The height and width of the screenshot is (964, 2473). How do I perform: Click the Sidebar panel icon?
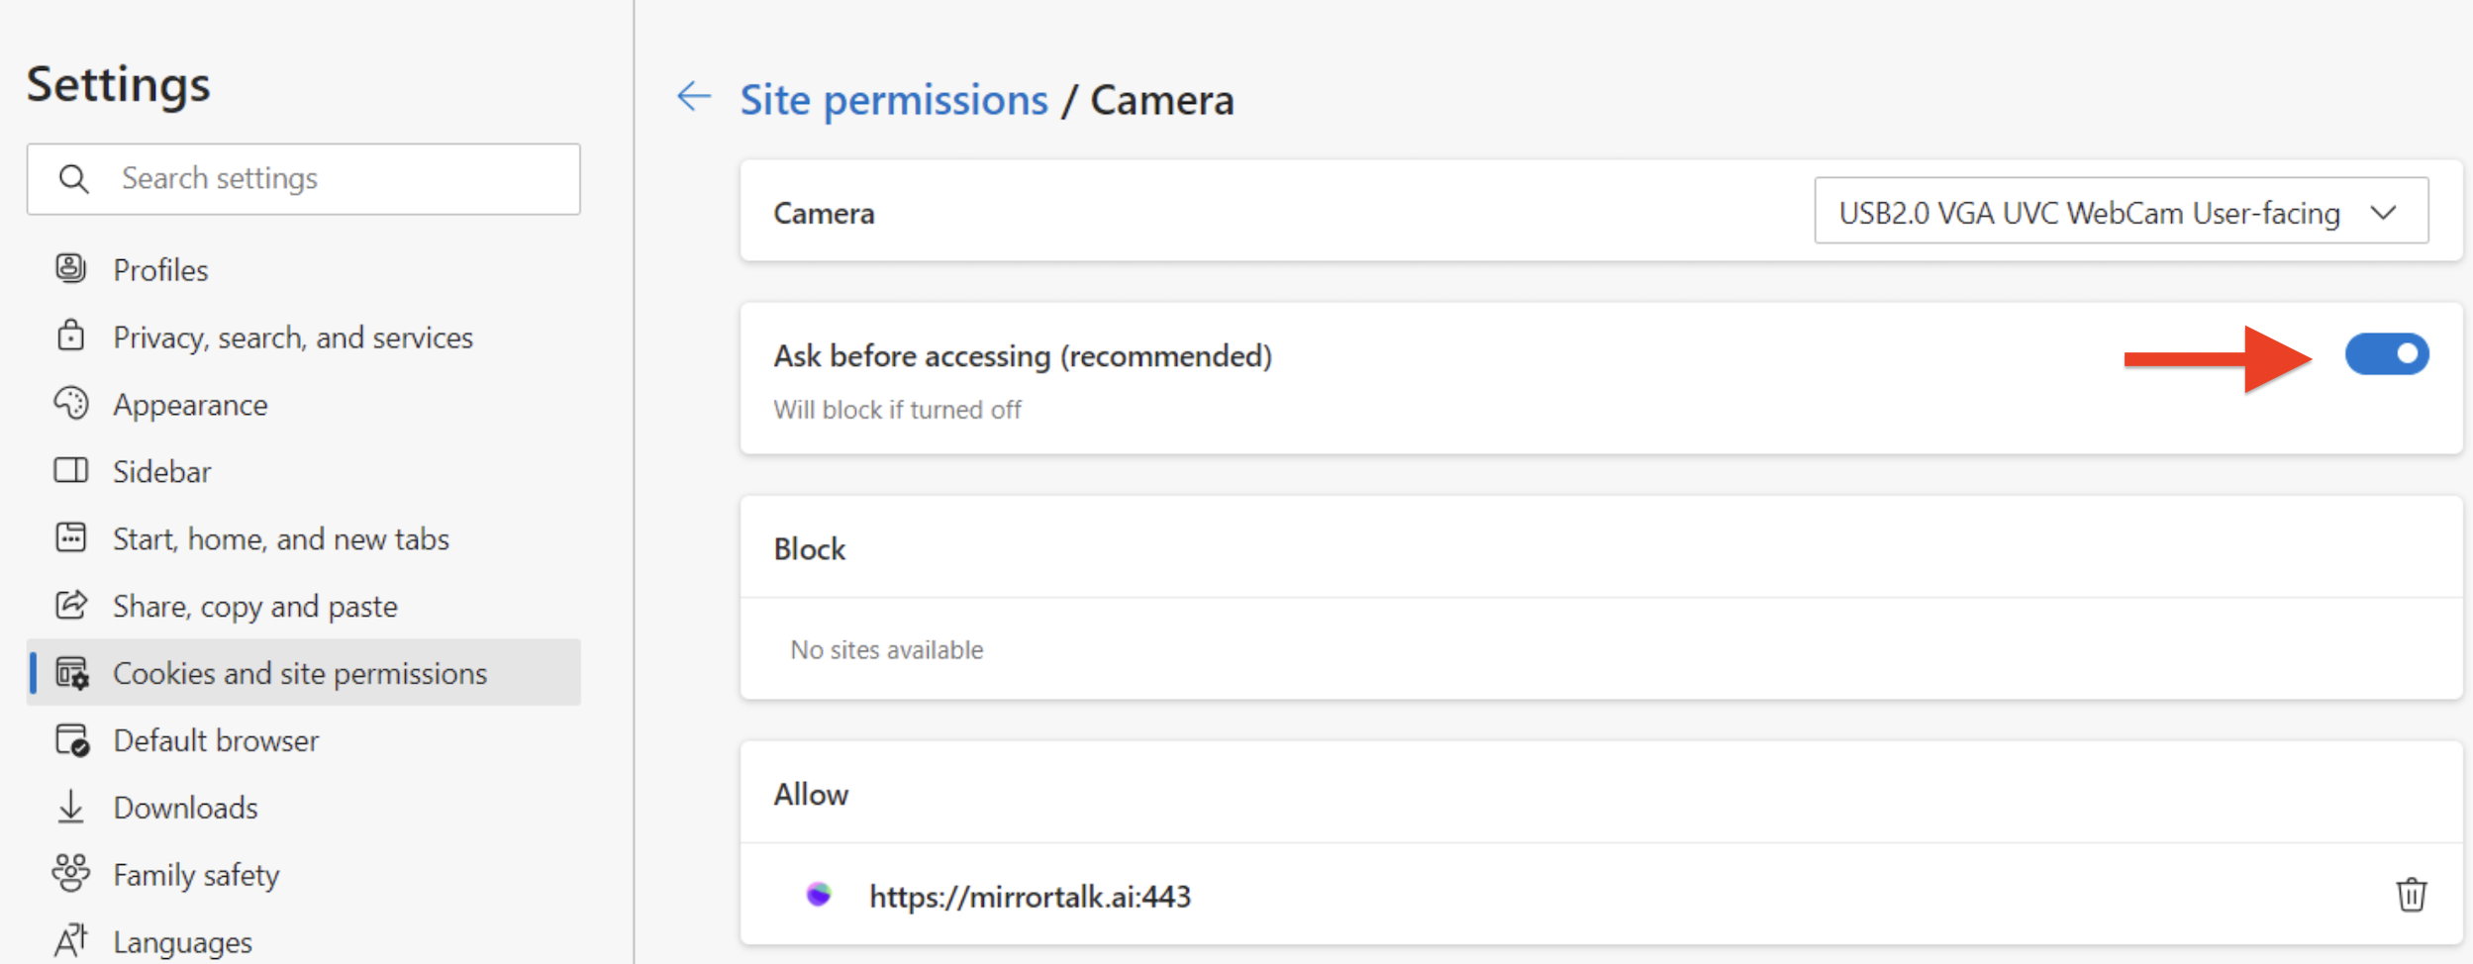(70, 470)
